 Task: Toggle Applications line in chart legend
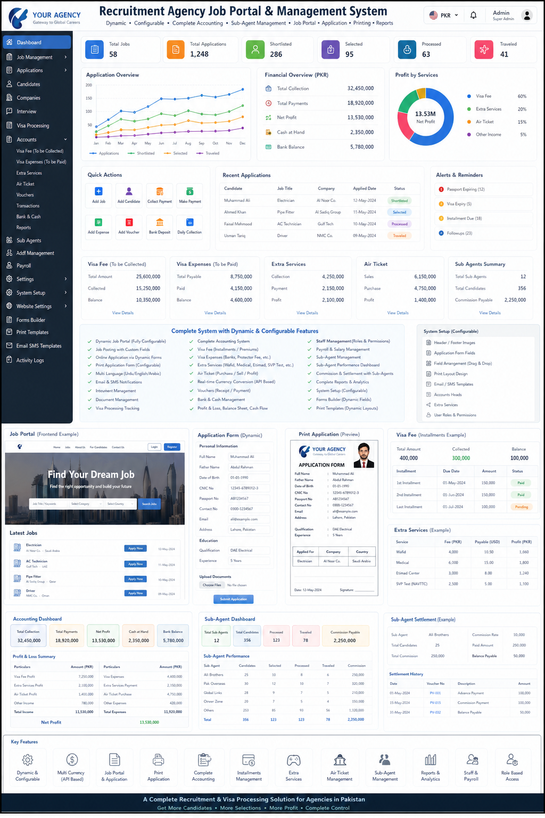pos(105,153)
